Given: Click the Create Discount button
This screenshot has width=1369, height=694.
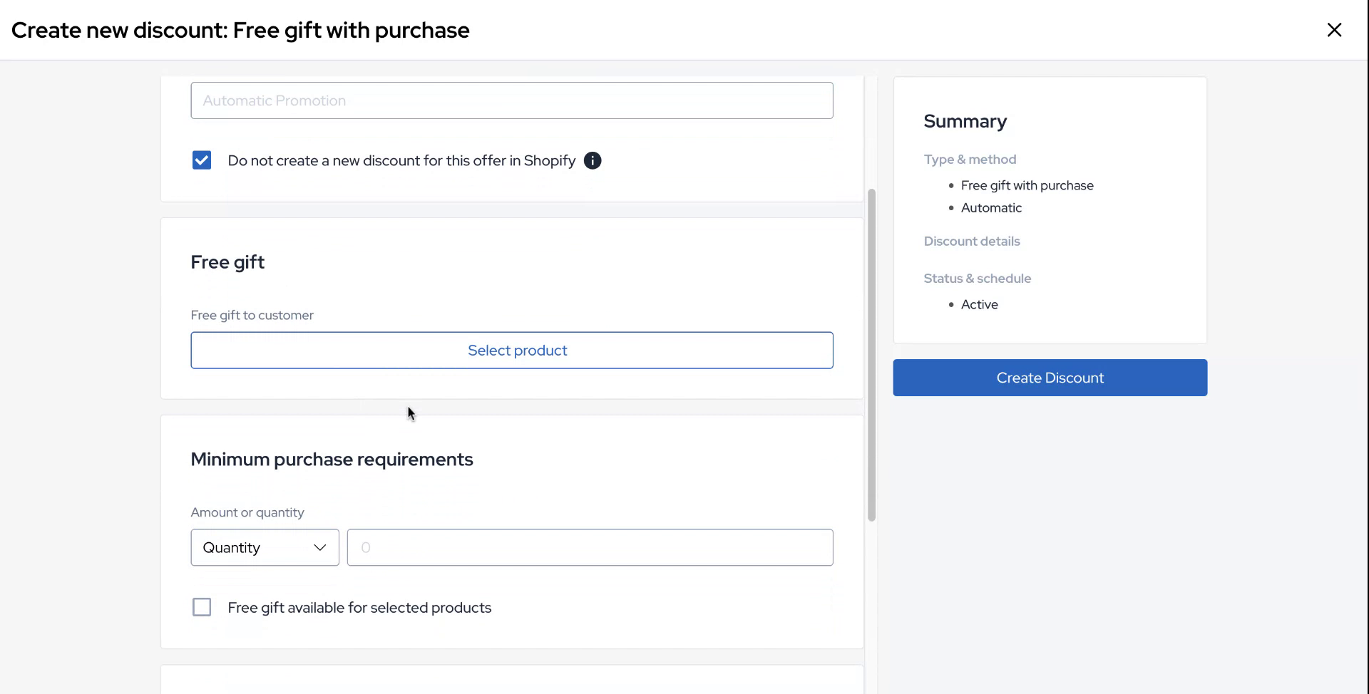Looking at the screenshot, I should coord(1050,378).
